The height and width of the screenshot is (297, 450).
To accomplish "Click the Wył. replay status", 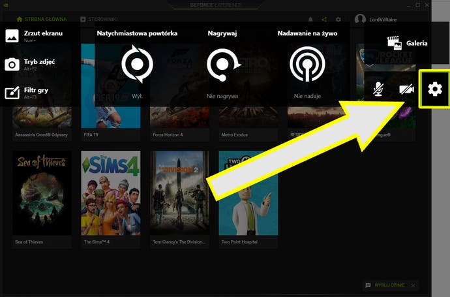I will coord(137,96).
